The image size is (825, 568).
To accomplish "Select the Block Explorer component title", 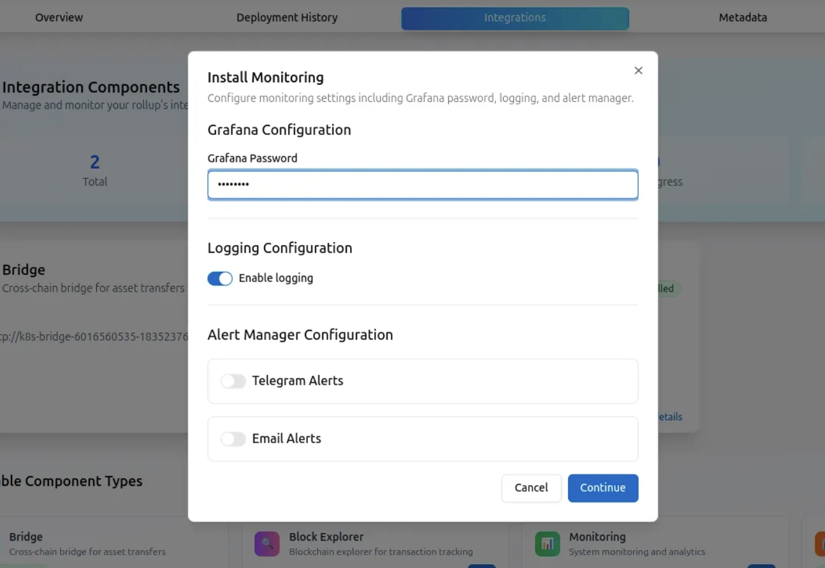I will coord(326,537).
